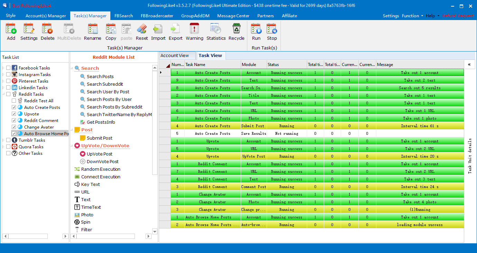This screenshot has height=253, width=477.
Task: Expand Instagram Tasks tree node
Action: pyautogui.click(x=3, y=74)
